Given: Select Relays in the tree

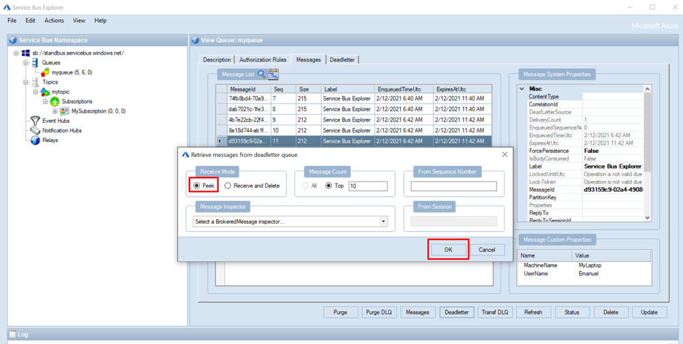Looking at the screenshot, I should 50,140.
